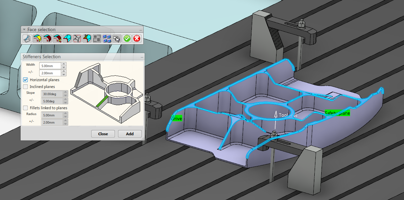Viewport: 404px width, 200px height.
Task: Uncheck the Horizontal planes checkbox
Action: click(25, 80)
